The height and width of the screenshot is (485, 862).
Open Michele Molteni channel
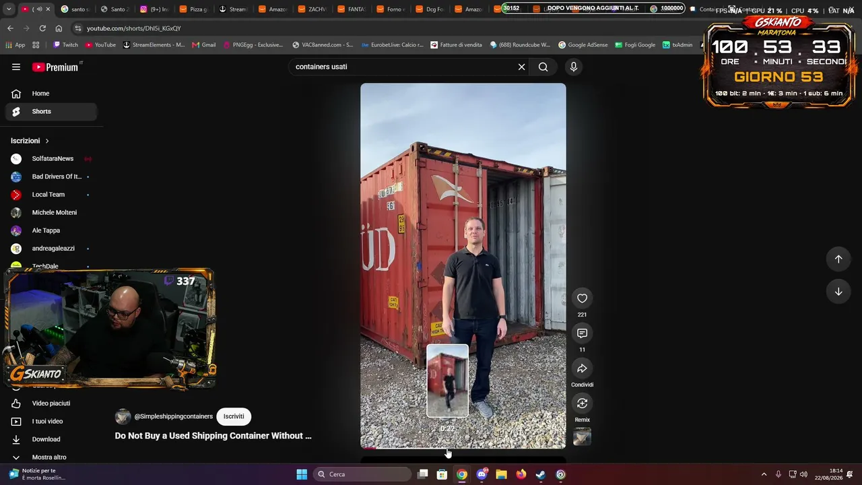pyautogui.click(x=51, y=212)
